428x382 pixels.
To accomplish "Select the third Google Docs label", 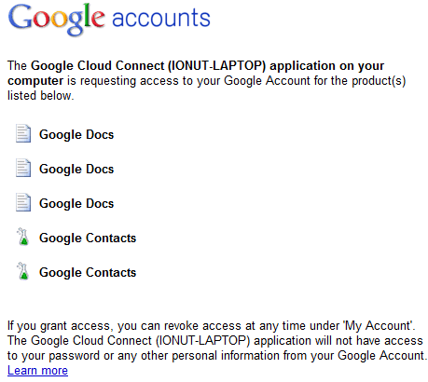I will (76, 204).
